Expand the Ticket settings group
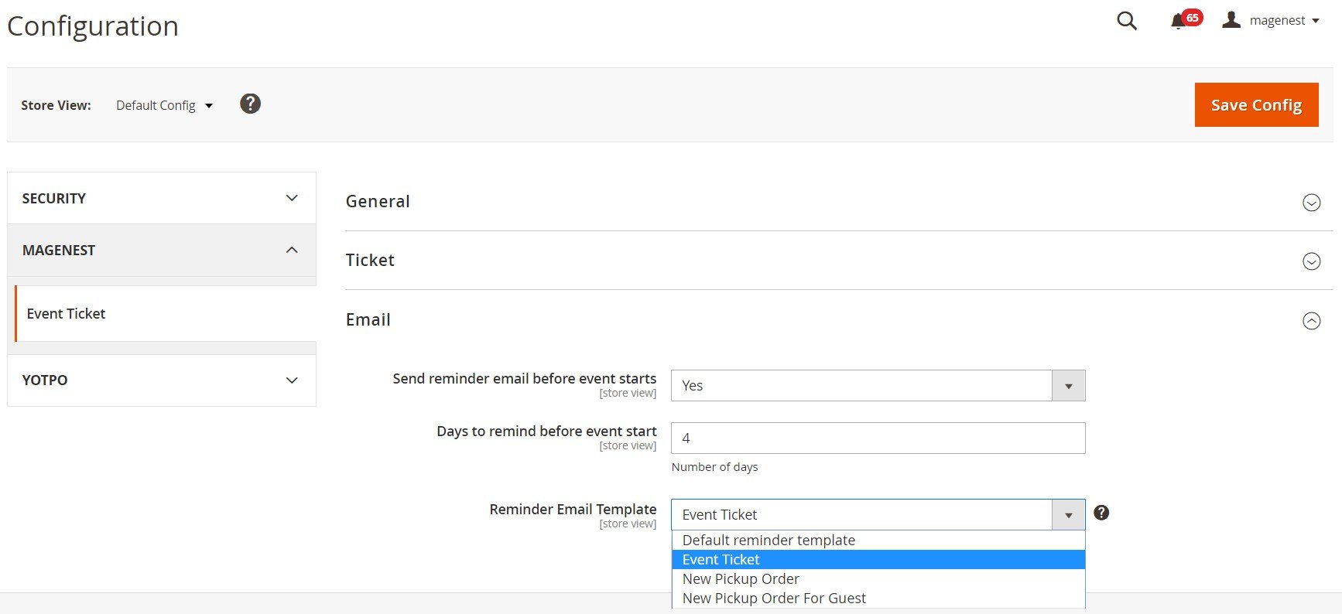Screen dimensions: 1342x614 (x=839, y=260)
